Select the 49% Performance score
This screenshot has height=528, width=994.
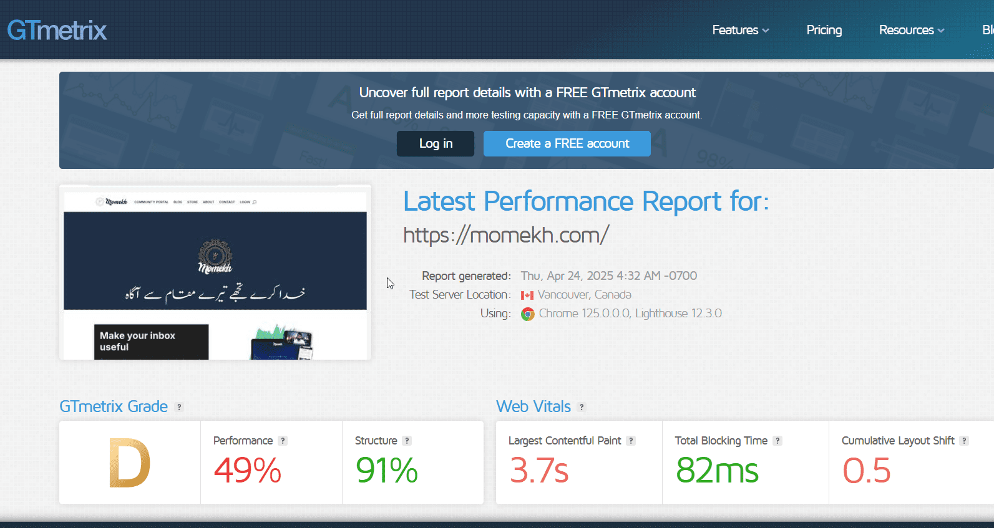click(x=248, y=471)
